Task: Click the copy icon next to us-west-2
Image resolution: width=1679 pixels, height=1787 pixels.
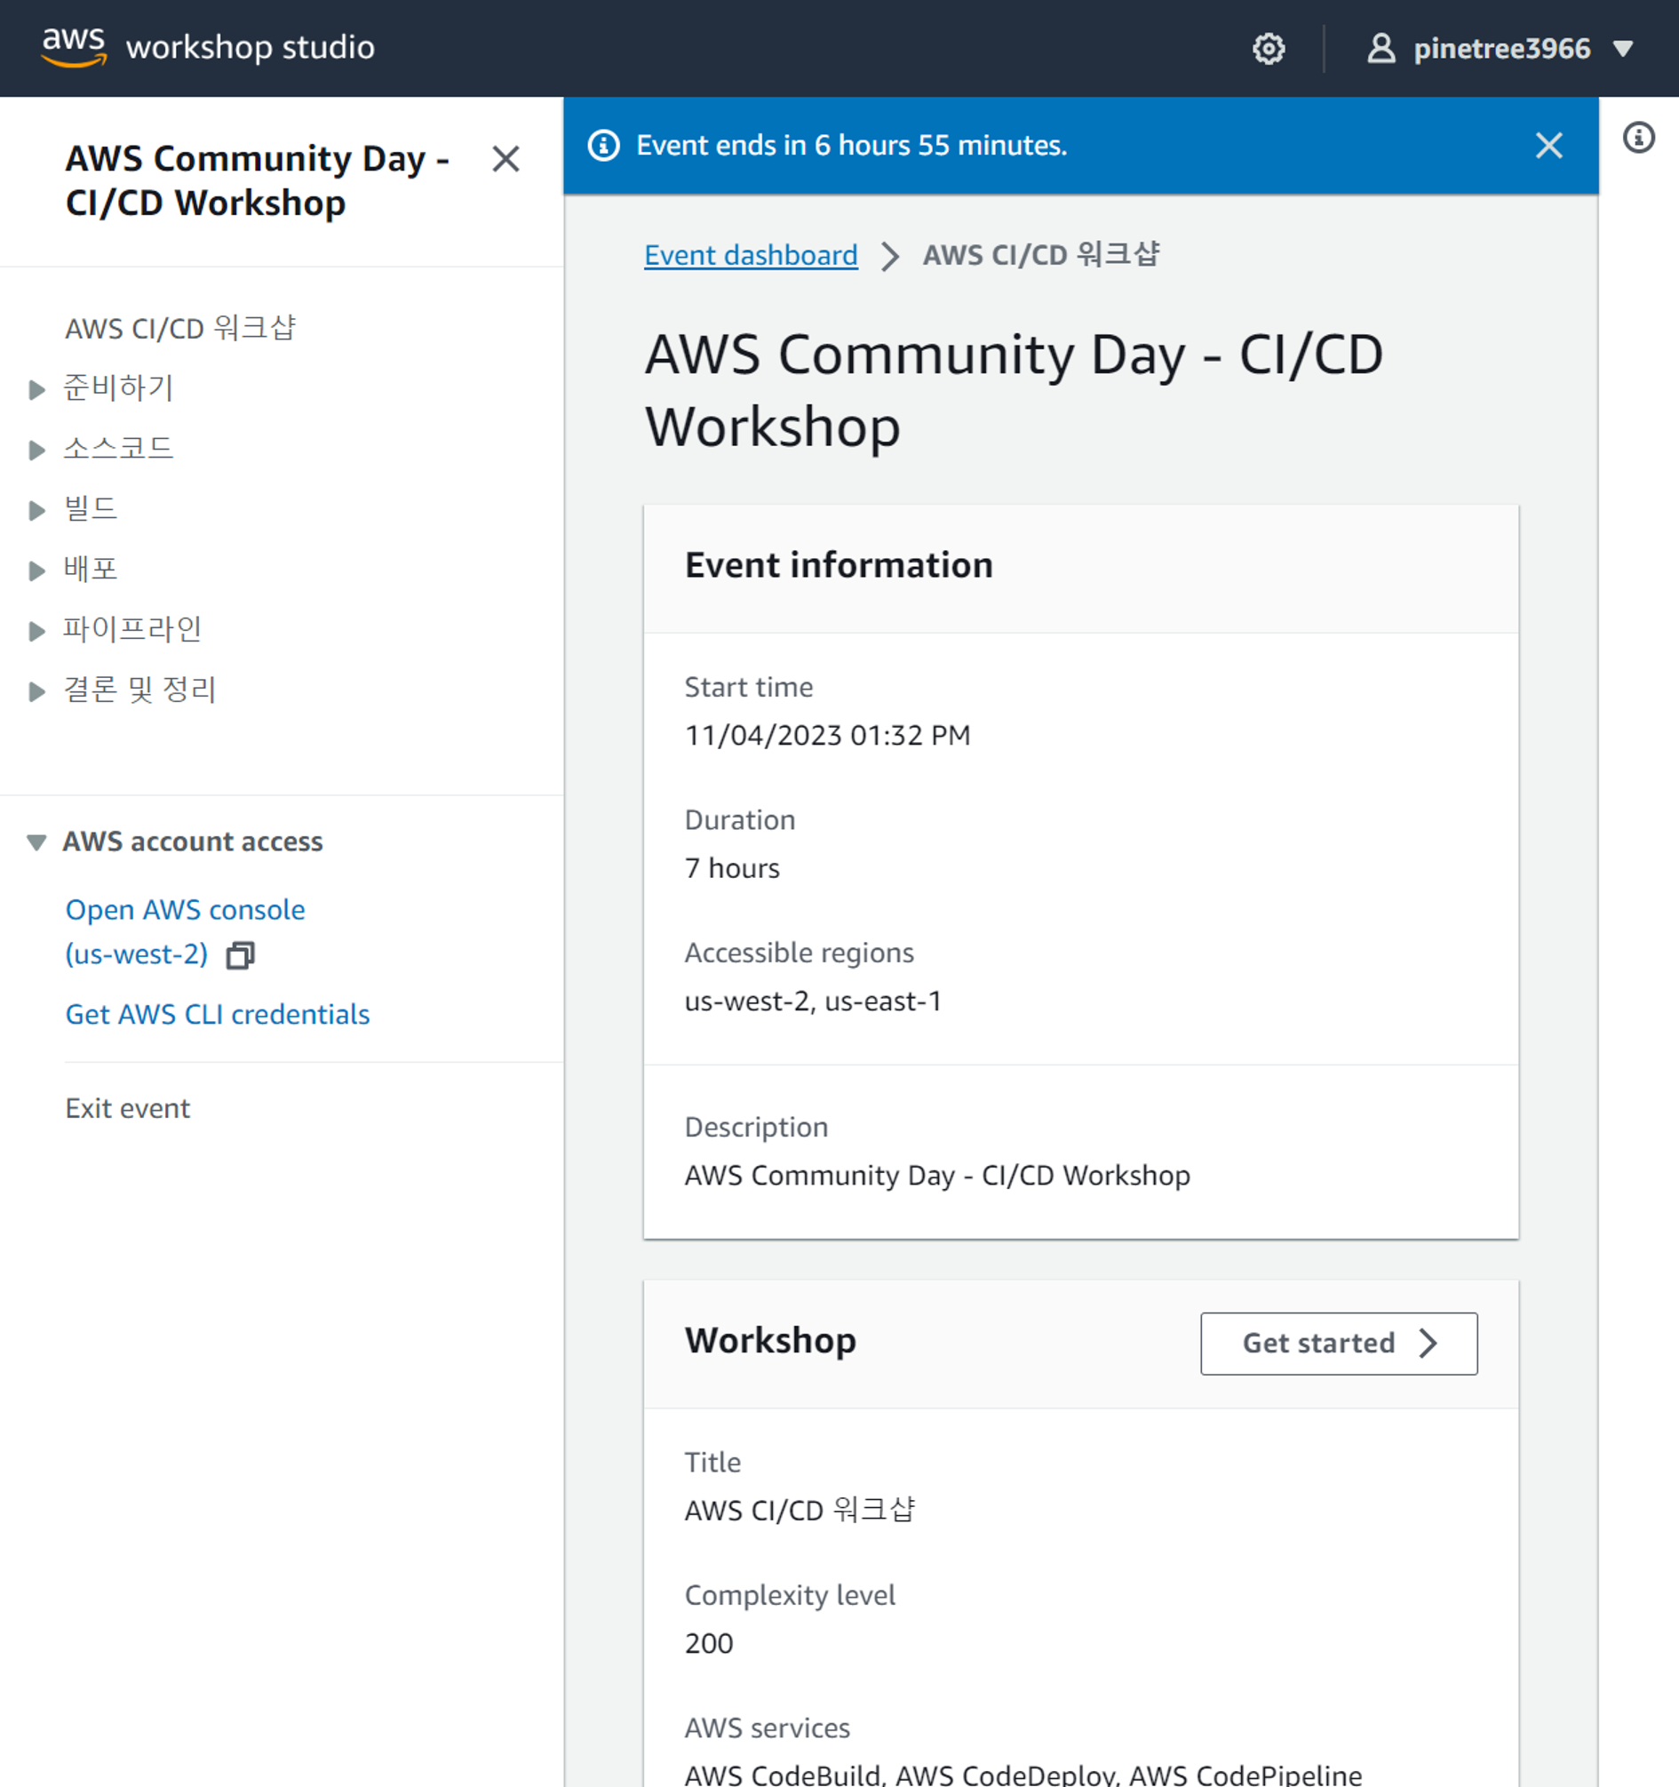Action: click(x=241, y=954)
